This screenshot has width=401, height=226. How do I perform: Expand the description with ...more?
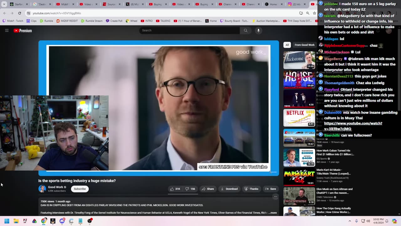[x=273, y=213]
